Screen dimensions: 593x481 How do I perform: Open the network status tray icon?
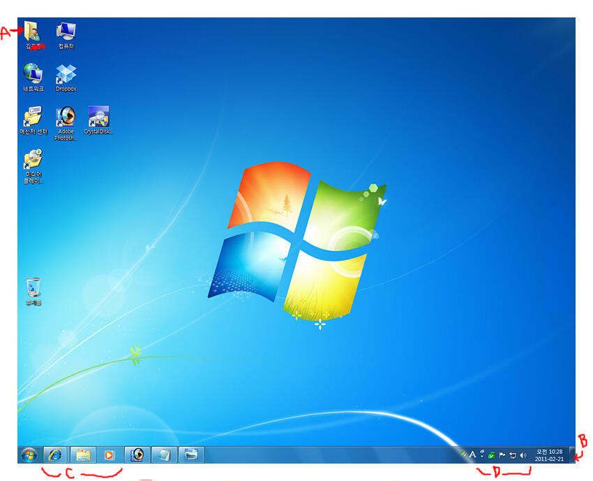513,455
